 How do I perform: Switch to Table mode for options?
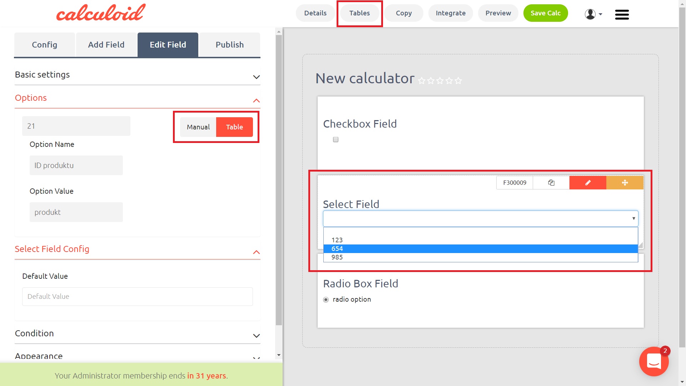click(x=234, y=127)
